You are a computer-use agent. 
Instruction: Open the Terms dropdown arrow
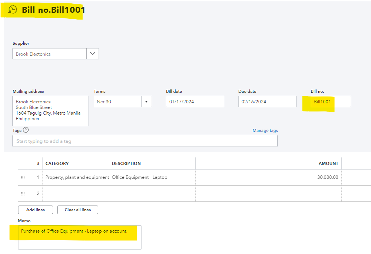point(146,101)
